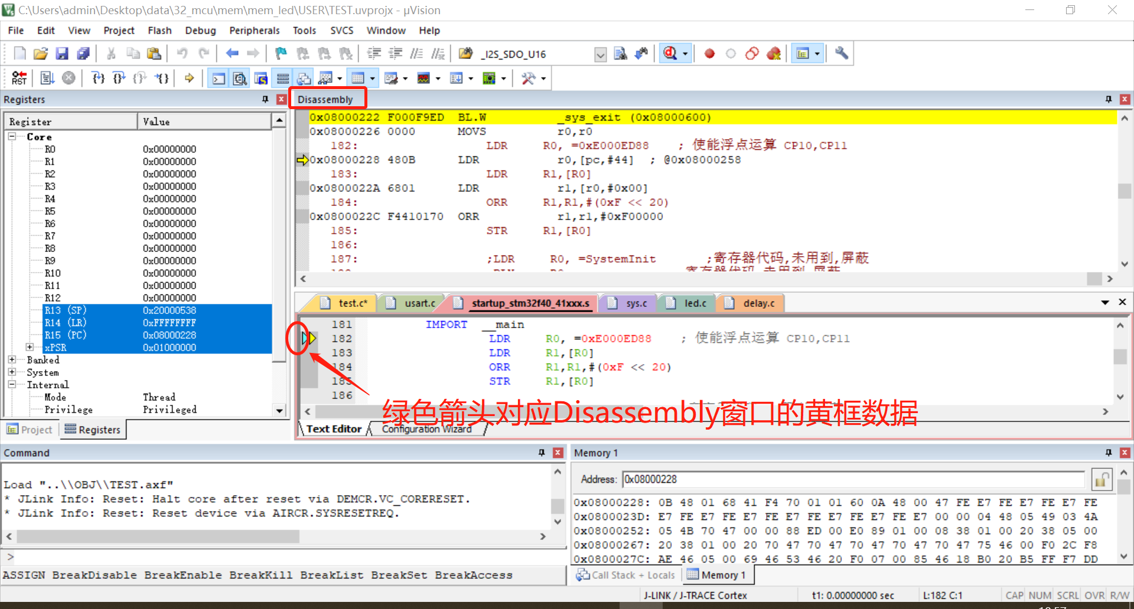Select the Step Over debug icon
The image size is (1134, 609).
119,77
